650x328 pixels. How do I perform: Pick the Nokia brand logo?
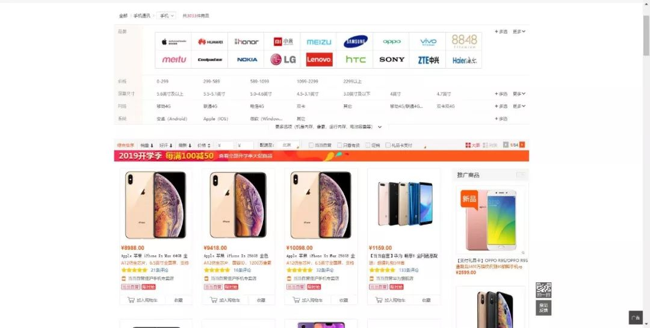pos(246,60)
